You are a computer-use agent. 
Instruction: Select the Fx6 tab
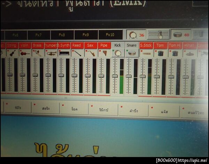16,35
